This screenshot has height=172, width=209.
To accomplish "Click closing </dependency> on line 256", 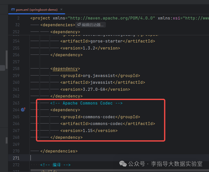I will [x=66, y=55].
